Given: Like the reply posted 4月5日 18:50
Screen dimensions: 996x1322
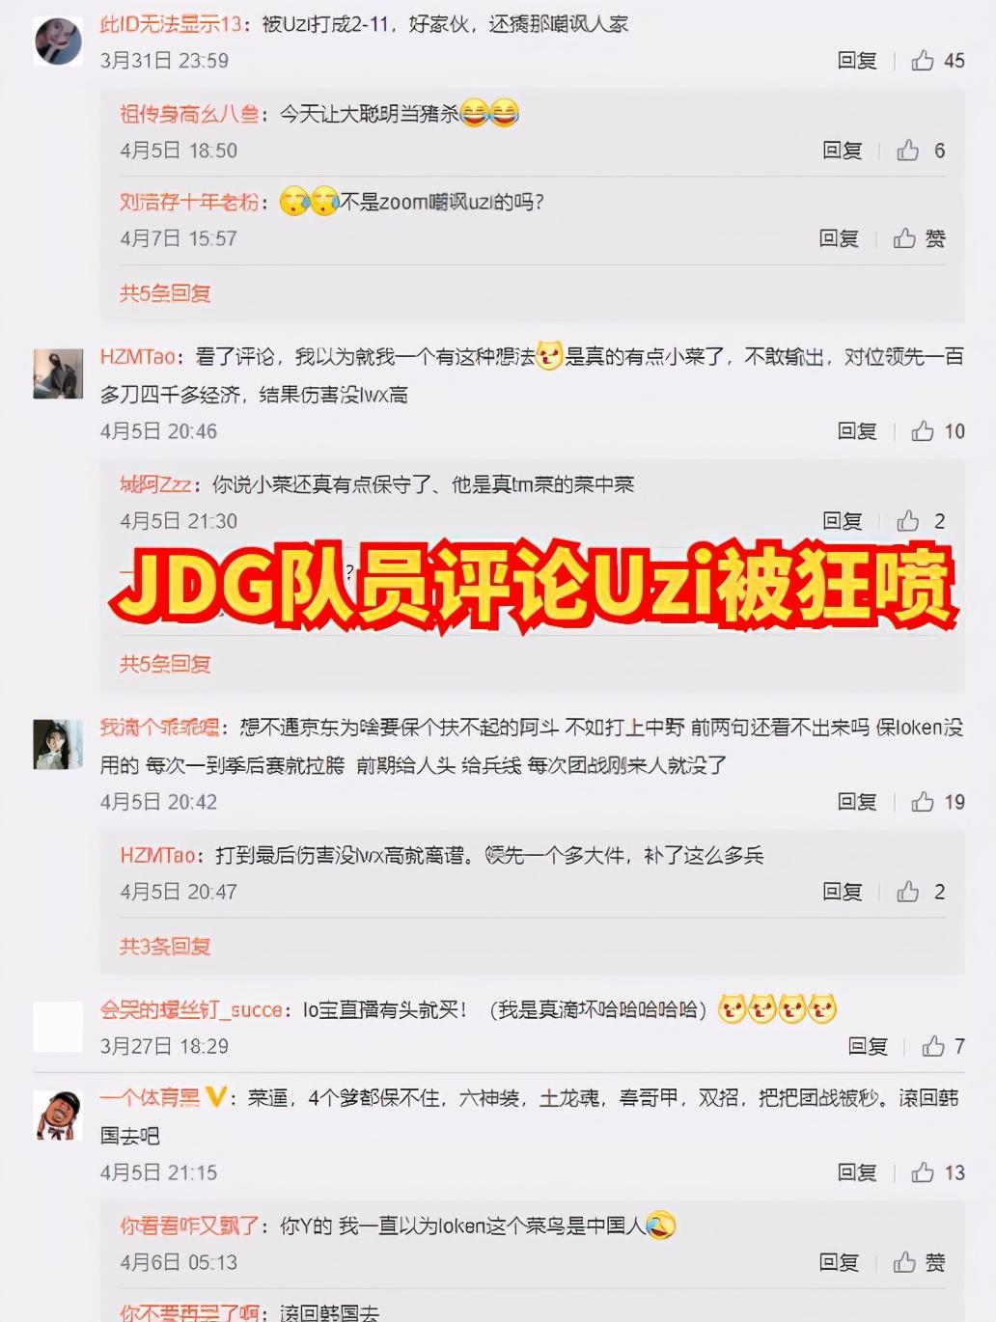Looking at the screenshot, I should point(921,151).
